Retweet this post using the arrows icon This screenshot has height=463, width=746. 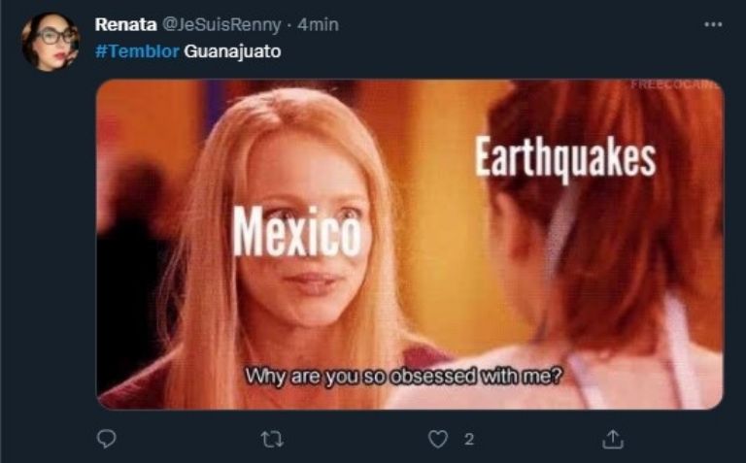273,440
